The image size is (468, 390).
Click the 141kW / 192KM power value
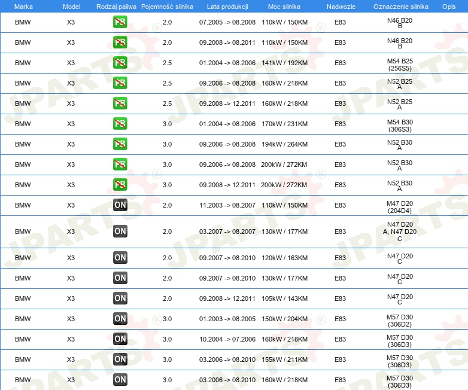(x=284, y=63)
